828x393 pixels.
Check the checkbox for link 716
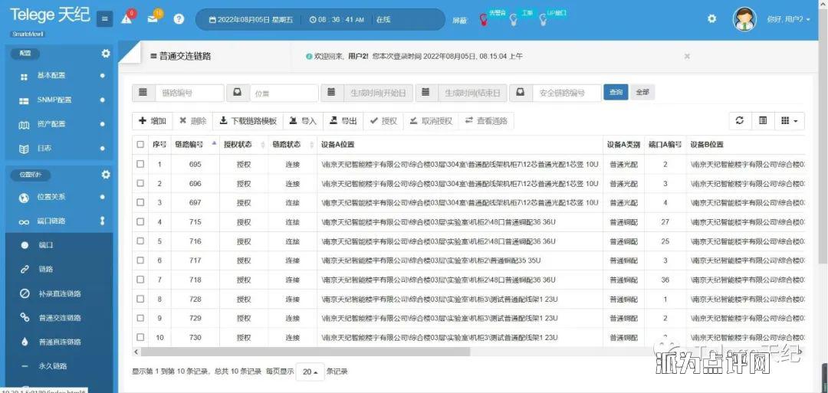click(x=140, y=241)
